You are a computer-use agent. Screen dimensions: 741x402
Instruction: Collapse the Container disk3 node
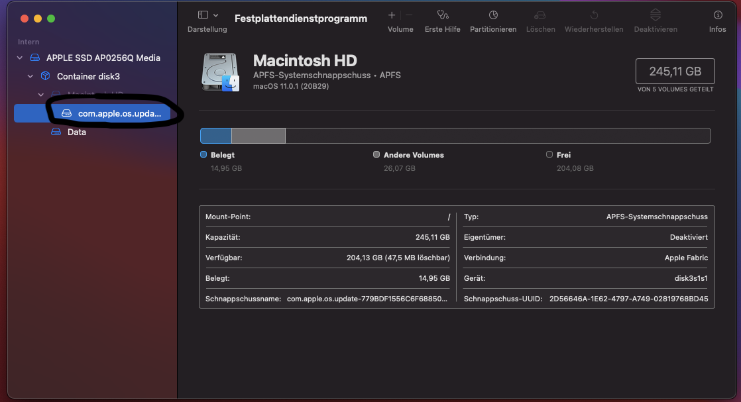[30, 76]
